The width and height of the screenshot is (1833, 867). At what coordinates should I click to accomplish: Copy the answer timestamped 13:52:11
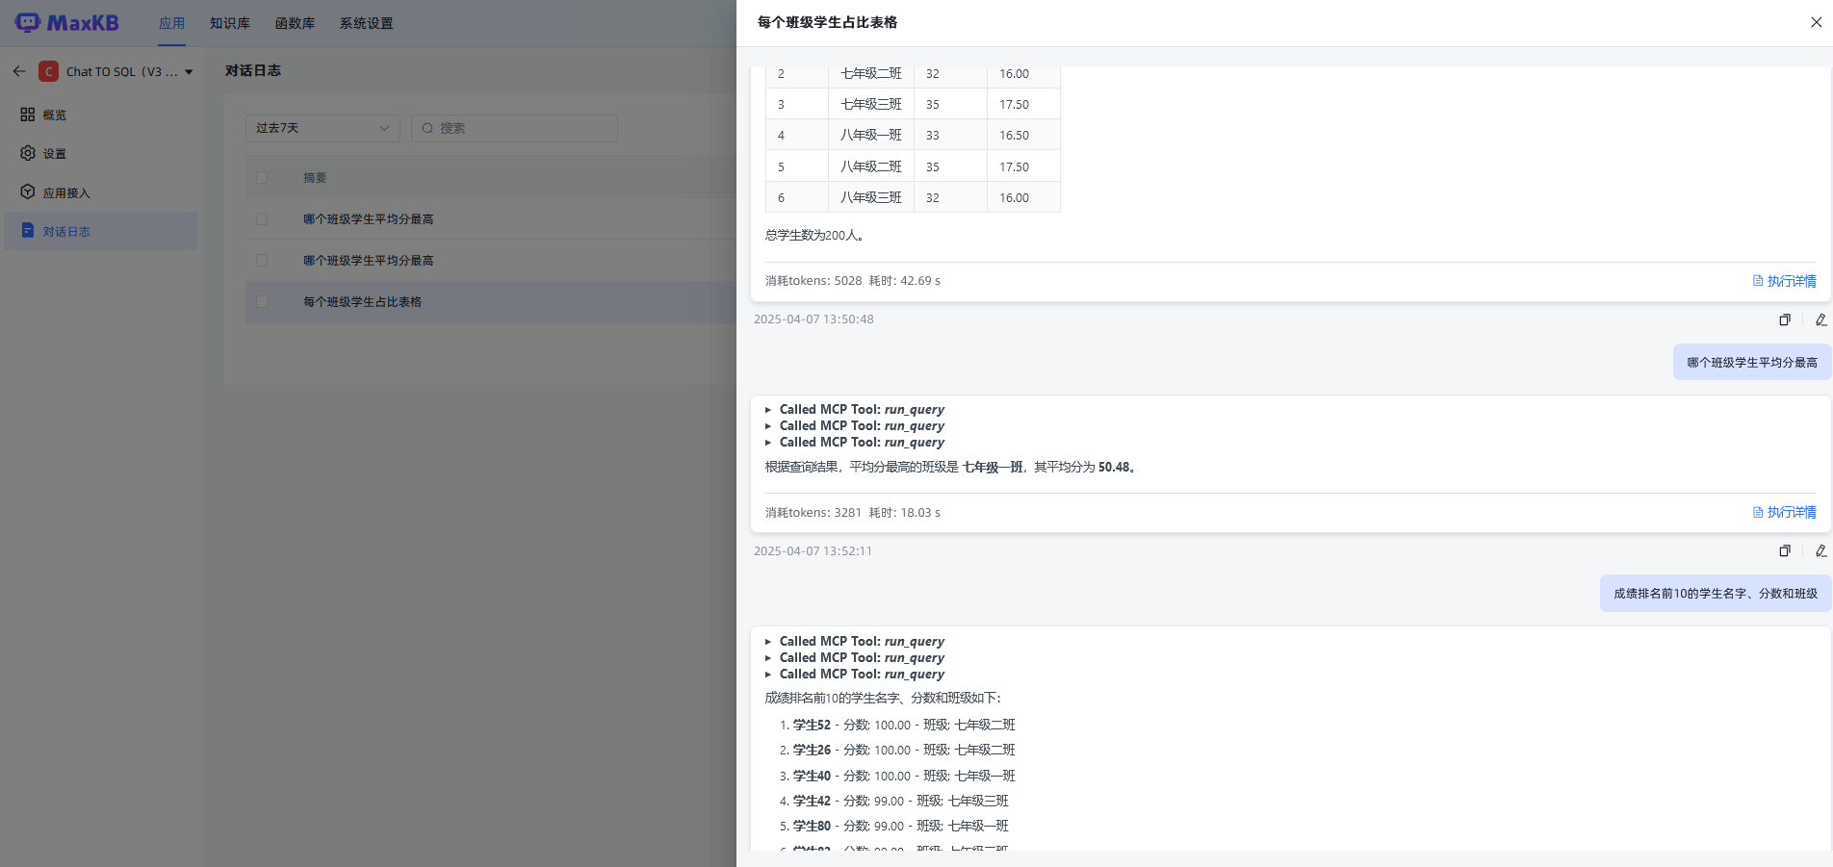tap(1785, 551)
